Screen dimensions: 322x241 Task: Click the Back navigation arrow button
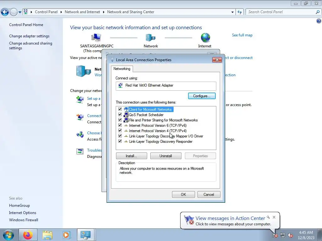click(x=5, y=12)
